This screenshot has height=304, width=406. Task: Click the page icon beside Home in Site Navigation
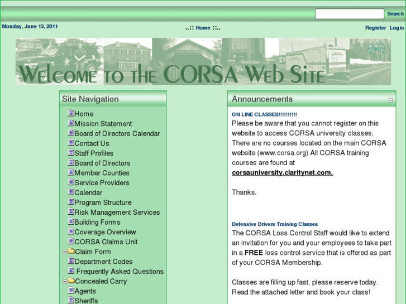[x=71, y=113]
